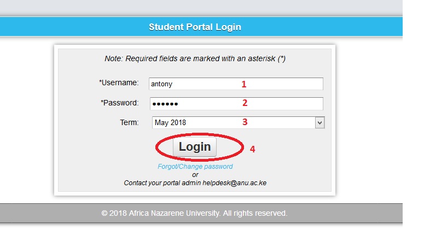The width and height of the screenshot is (424, 242).
Task: Click the *Password label
Action: 120,103
